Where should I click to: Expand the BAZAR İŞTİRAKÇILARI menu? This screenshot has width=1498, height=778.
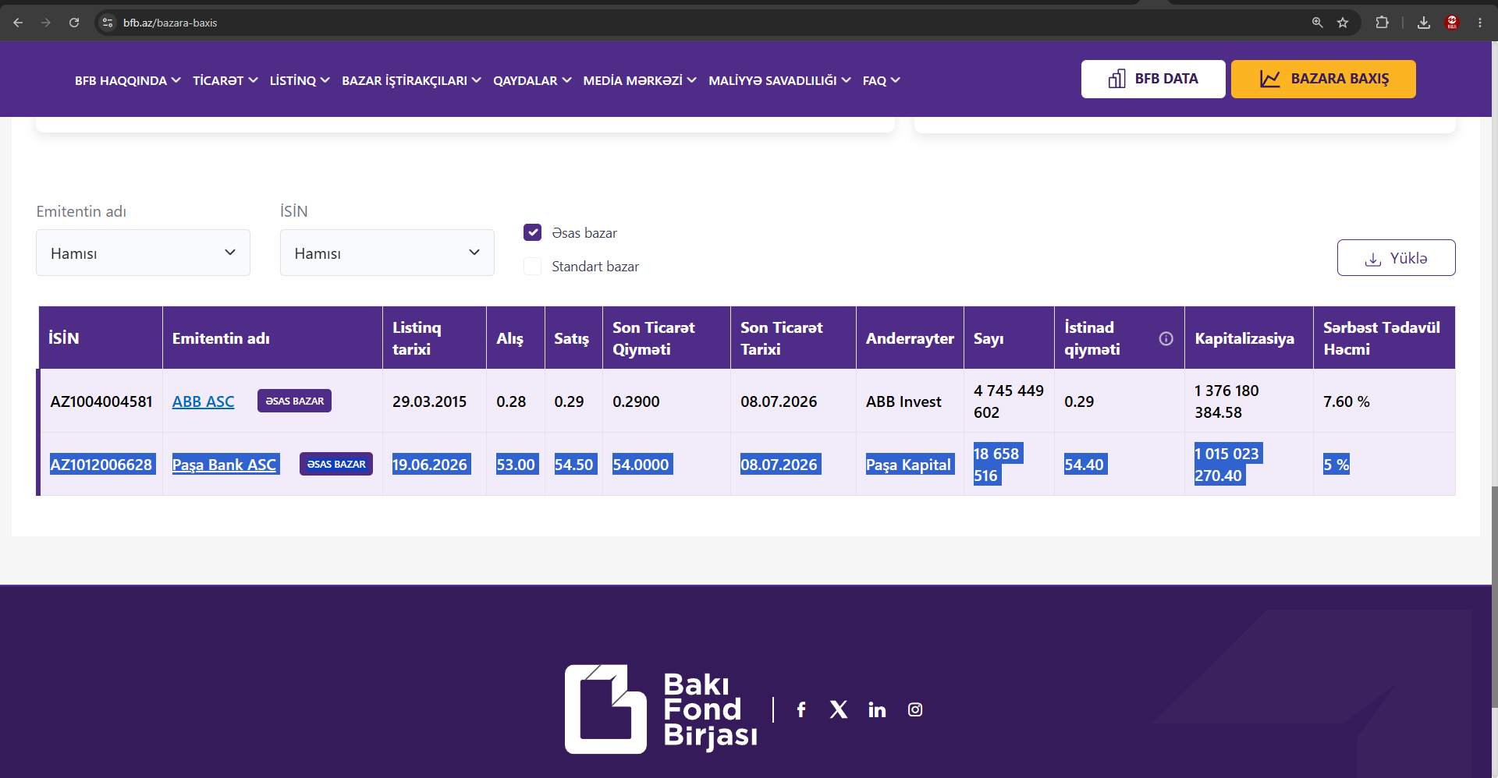[411, 80]
